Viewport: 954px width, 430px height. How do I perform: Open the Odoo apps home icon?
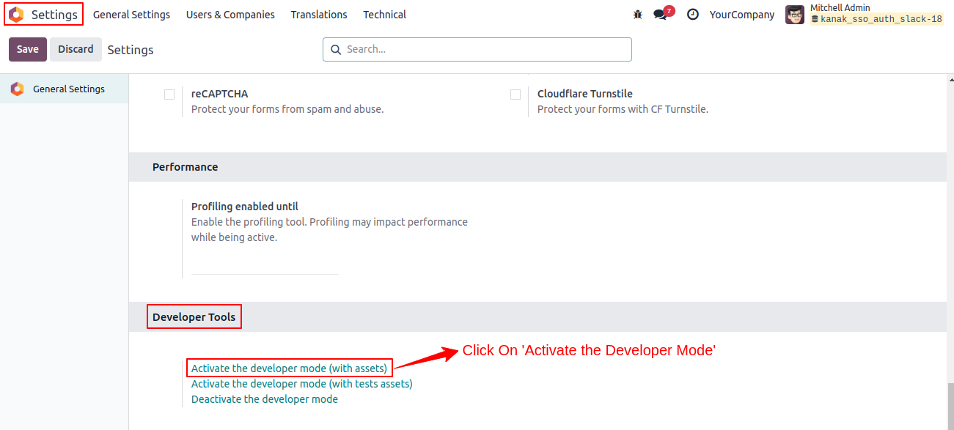16,15
